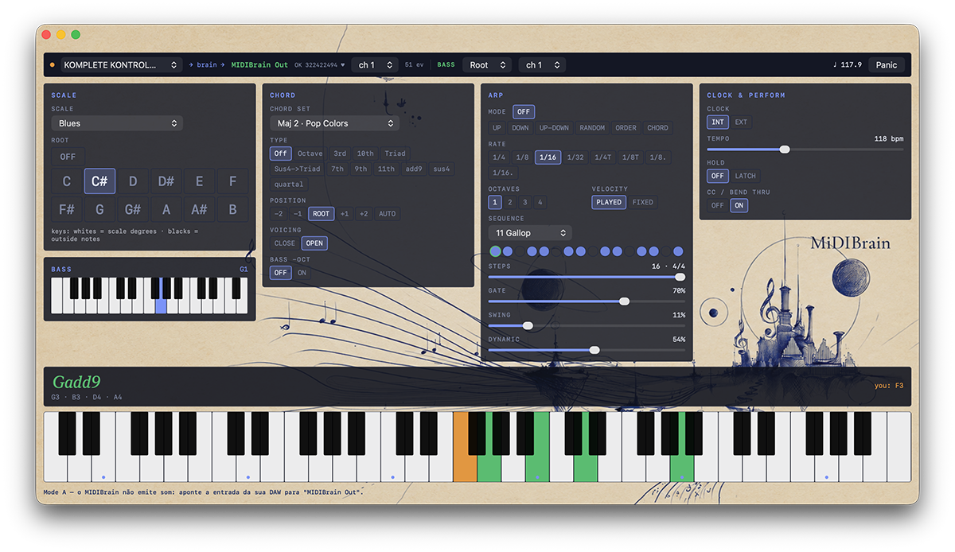Switch clock to INT
The height and width of the screenshot is (552, 955).
[718, 122]
